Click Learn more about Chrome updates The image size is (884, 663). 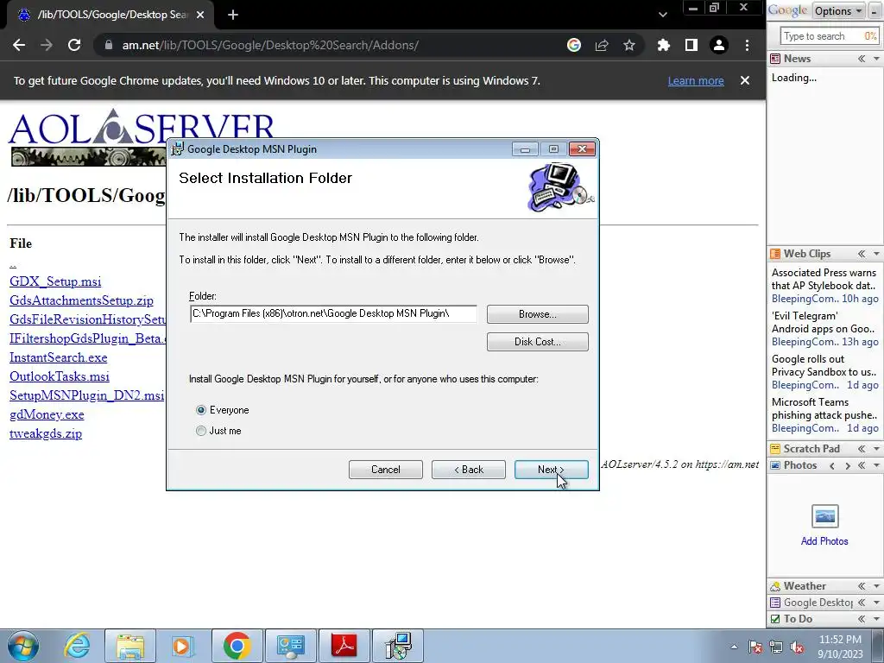[696, 80]
